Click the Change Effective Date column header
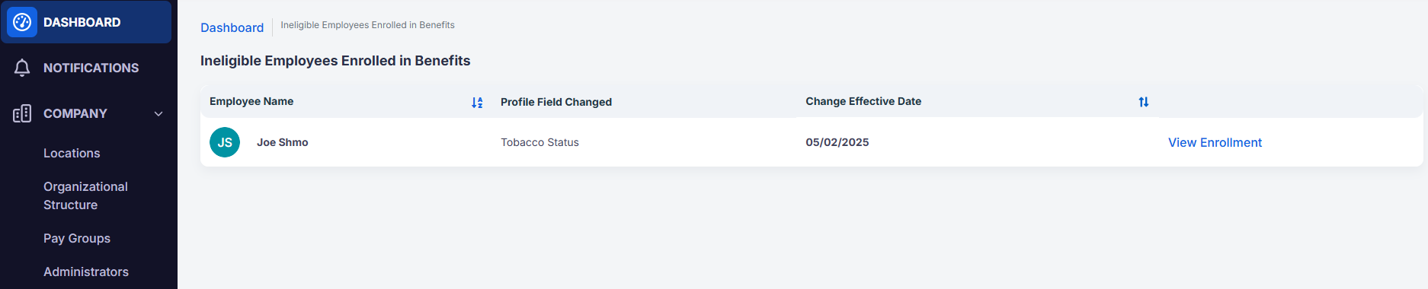This screenshot has height=289, width=1428. 863,101
